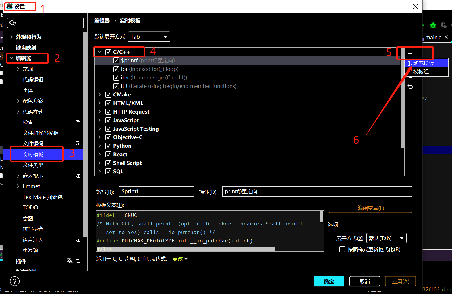This screenshot has height=294, width=452.
Task: Expand the Emmet settings node
Action: coord(18,186)
